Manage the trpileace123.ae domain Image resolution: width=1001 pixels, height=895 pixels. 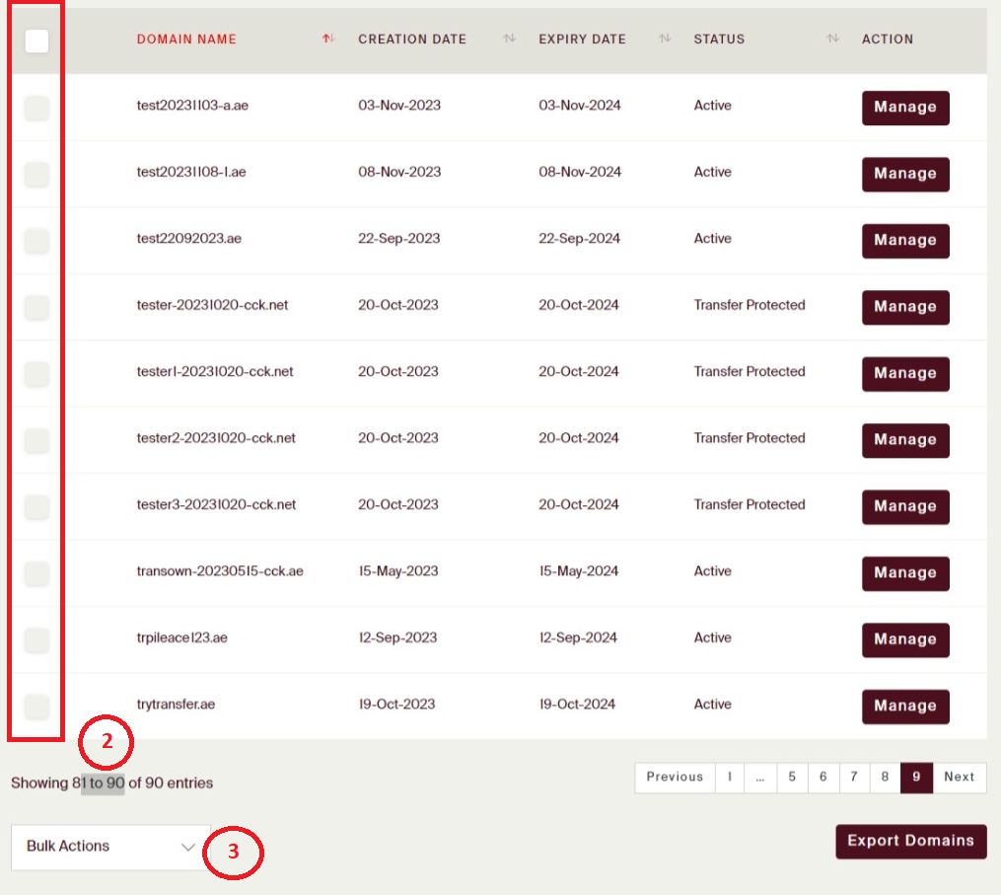(905, 639)
